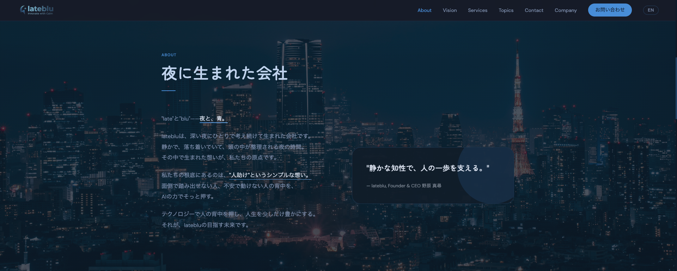This screenshot has height=271, width=677.
Task: Click the お問い合わせ button
Action: pos(610,10)
